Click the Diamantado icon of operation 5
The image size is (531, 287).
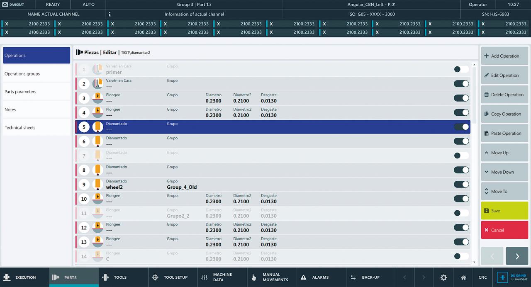click(x=97, y=127)
